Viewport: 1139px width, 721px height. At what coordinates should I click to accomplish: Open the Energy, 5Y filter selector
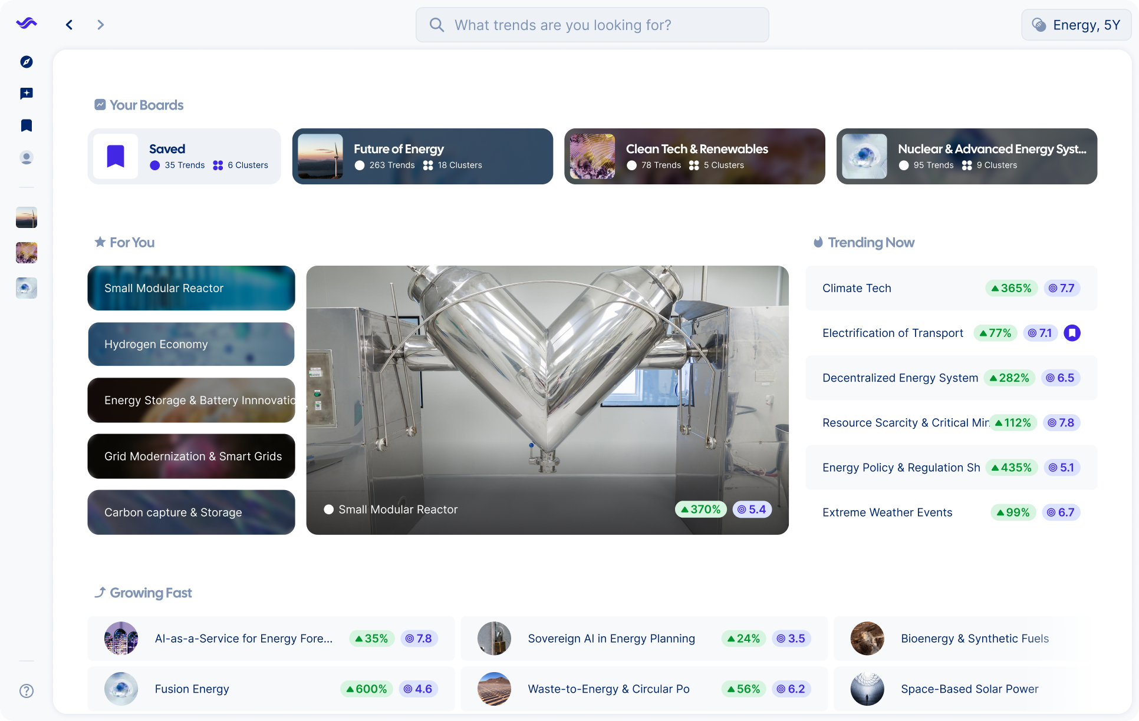click(x=1076, y=25)
